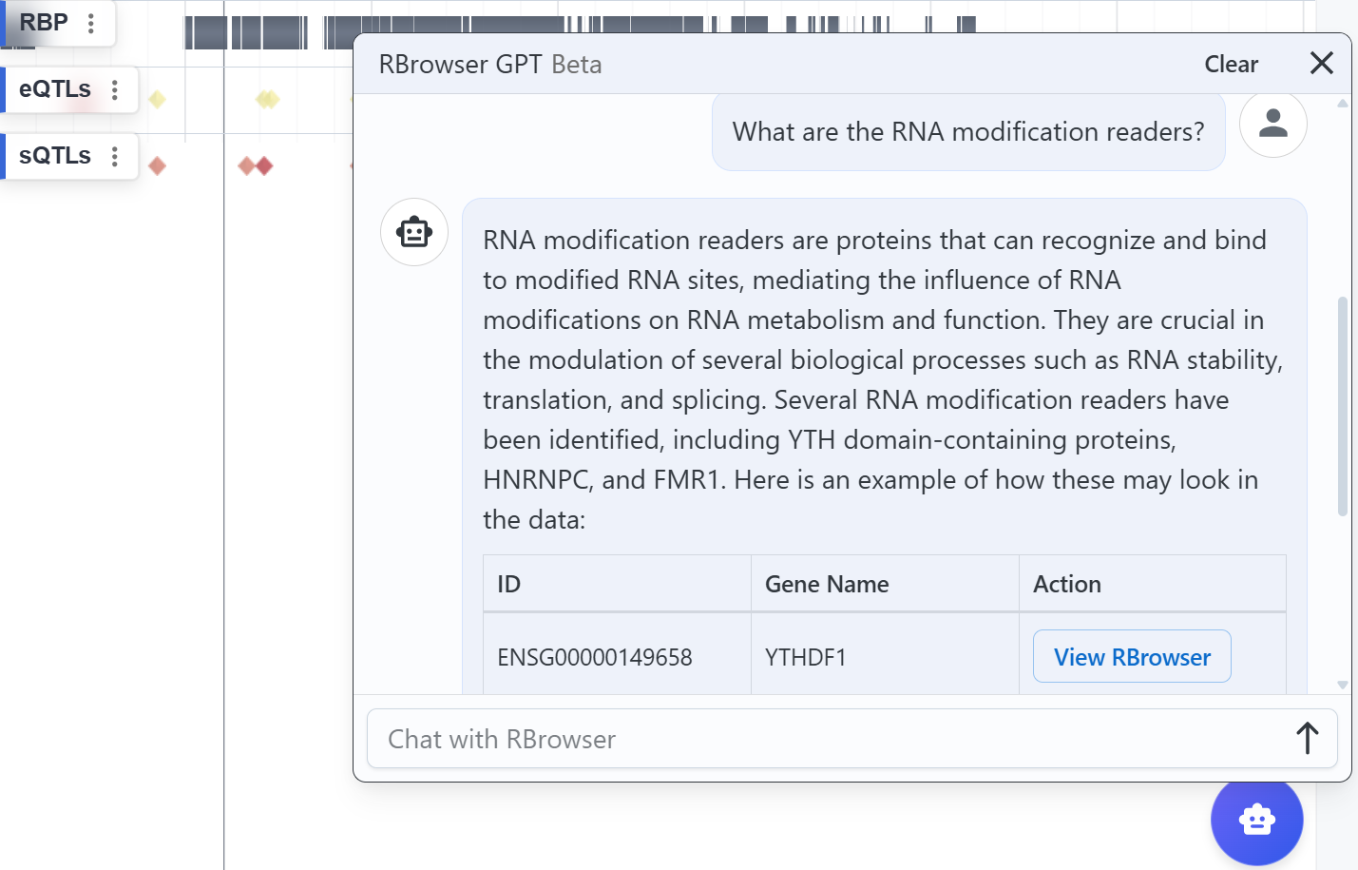Click the chat scroll down arrow
This screenshot has height=870, width=1358.
[x=1342, y=685]
